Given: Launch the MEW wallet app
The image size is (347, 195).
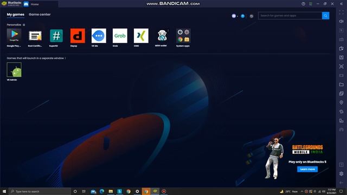Looking at the screenshot, I should click(162, 36).
